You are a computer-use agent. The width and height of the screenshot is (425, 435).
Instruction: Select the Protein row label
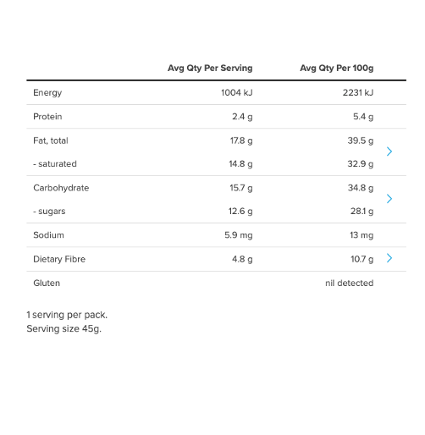coord(47,117)
